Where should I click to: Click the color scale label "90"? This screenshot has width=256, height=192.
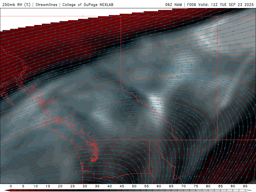coord(233,186)
